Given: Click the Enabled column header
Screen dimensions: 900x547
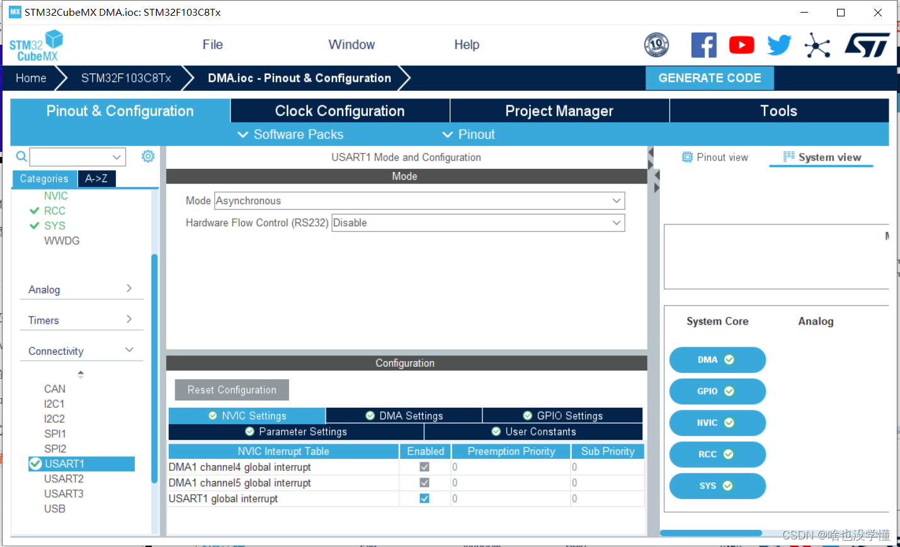Looking at the screenshot, I should pos(426,451).
